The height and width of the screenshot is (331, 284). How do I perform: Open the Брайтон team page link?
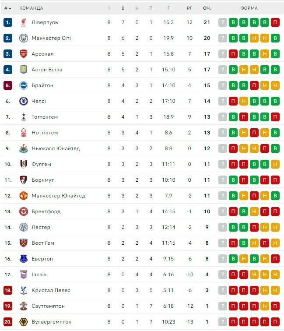[x=42, y=85]
